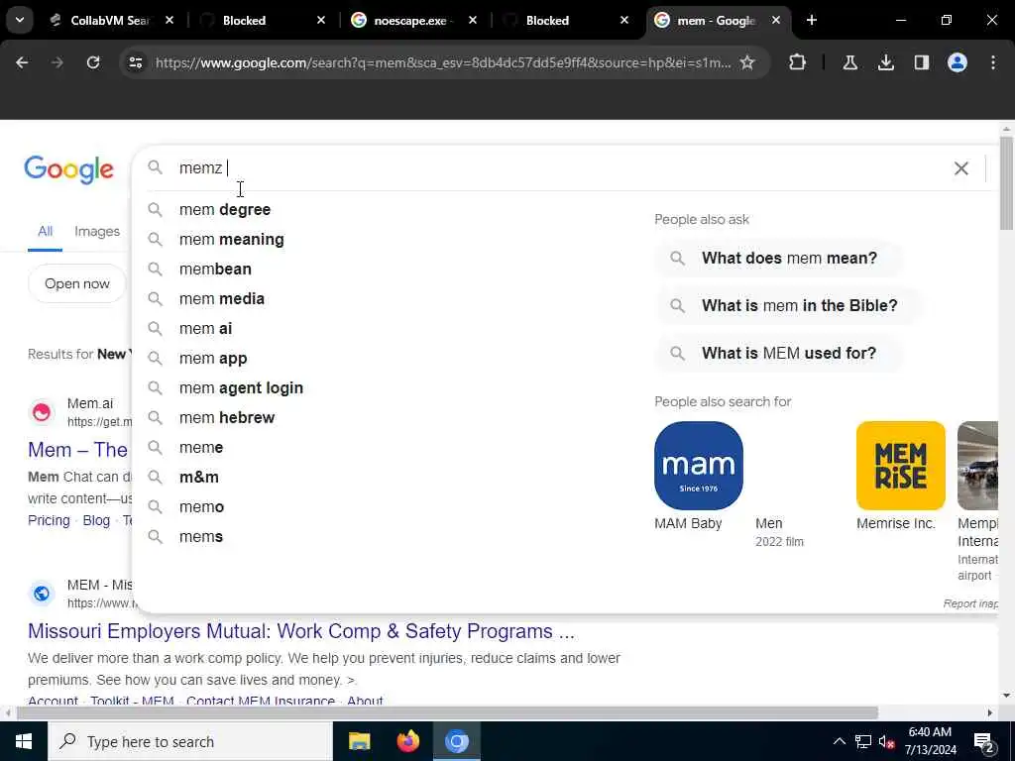Select suggestion mems

pyautogui.click(x=200, y=537)
